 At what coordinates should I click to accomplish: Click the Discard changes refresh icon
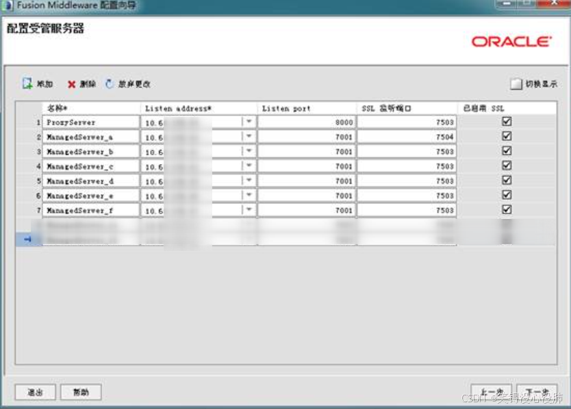click(109, 83)
